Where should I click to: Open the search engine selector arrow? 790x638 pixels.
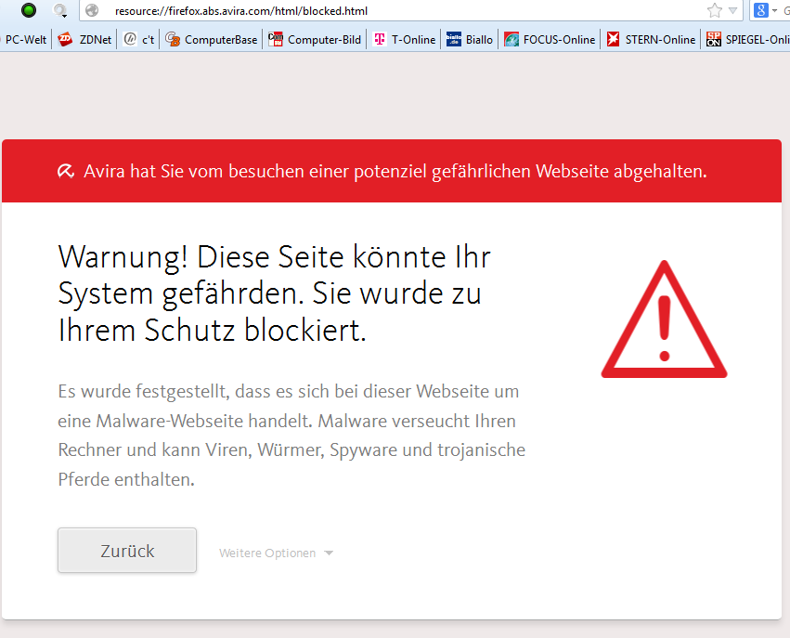(774, 10)
